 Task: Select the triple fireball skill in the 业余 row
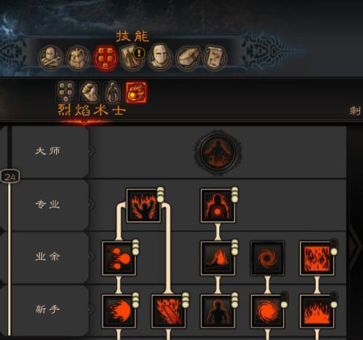coord(119,258)
